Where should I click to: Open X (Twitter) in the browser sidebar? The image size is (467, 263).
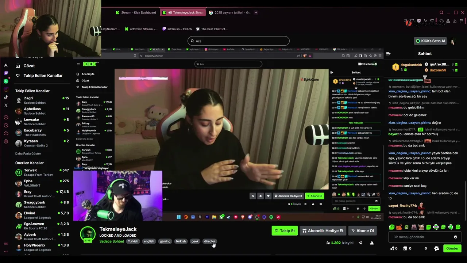[x=6, y=105]
